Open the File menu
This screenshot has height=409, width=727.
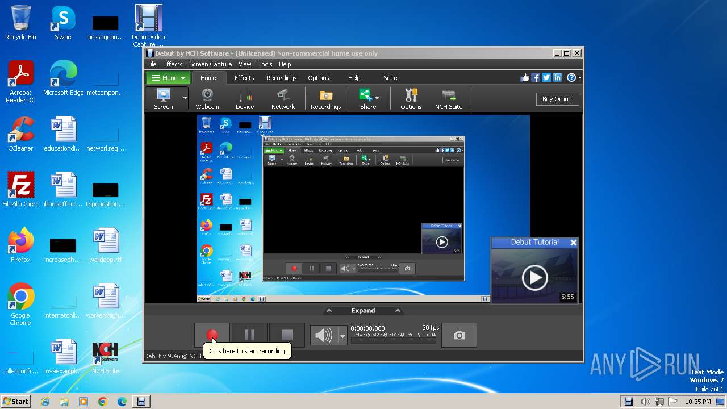click(x=152, y=64)
